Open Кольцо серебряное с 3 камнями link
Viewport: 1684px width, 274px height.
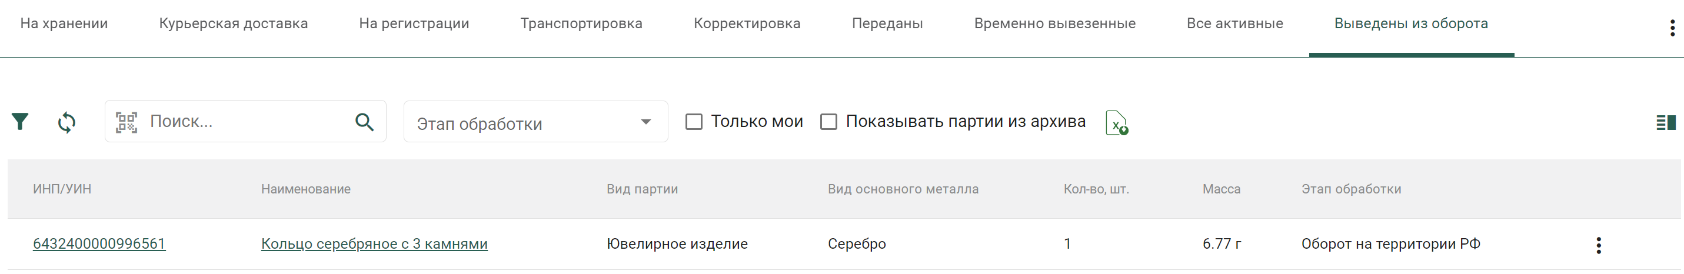[x=375, y=244]
